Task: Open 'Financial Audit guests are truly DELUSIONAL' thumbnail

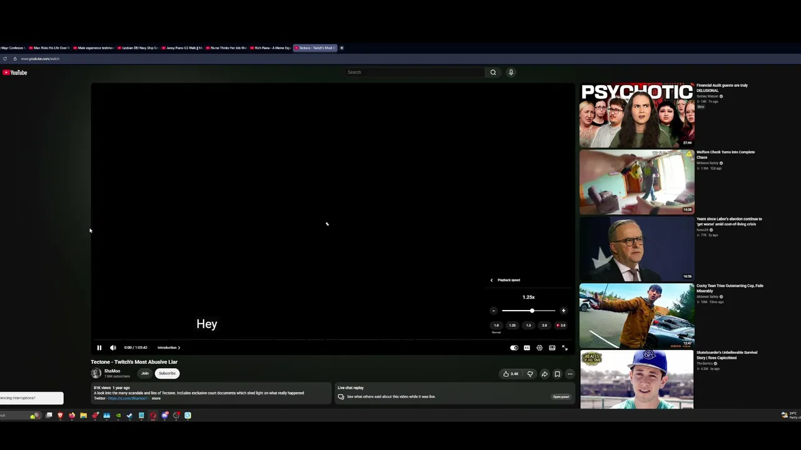Action: (636, 115)
